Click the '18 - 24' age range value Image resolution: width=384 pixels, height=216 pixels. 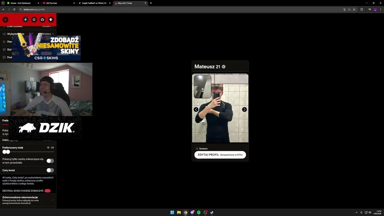[x=50, y=148]
